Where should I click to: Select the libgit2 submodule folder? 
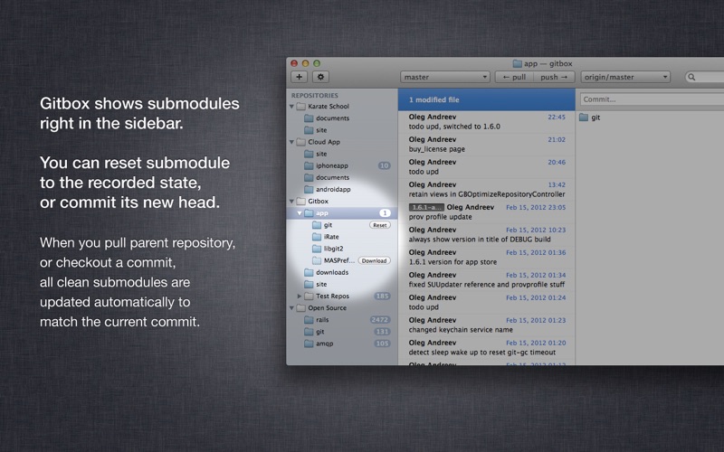pos(317,248)
